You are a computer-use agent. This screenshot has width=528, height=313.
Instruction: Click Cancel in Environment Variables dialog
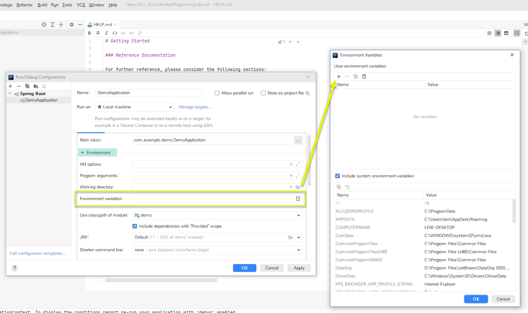coord(503,299)
